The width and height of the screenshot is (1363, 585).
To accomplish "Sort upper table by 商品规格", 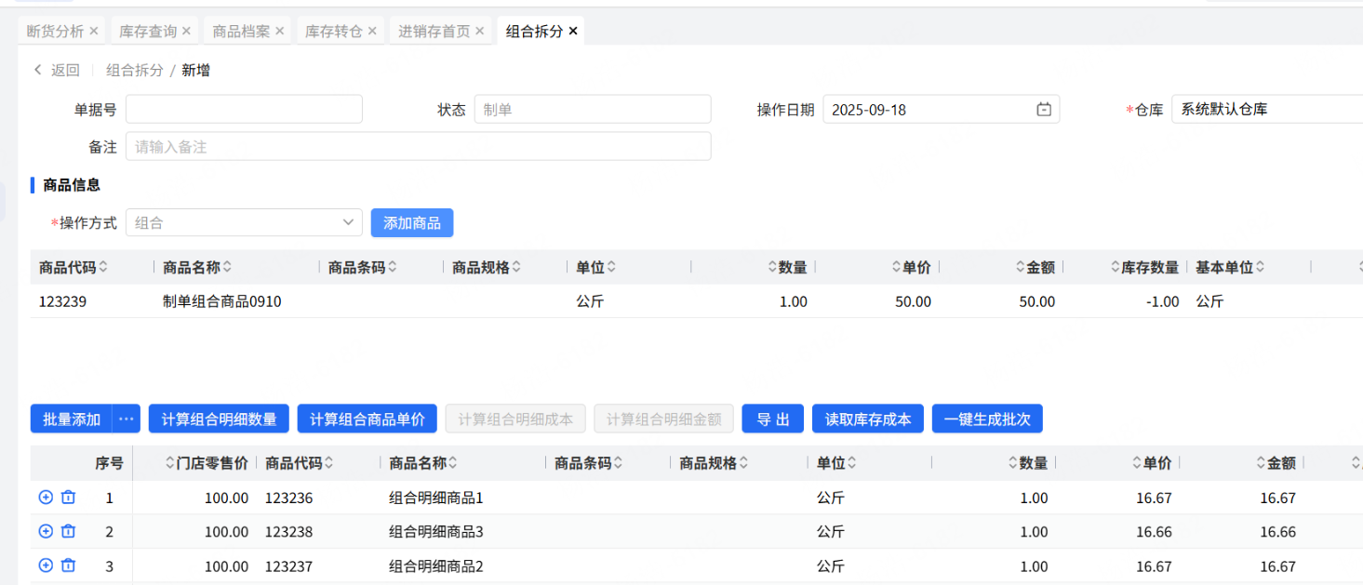I will [516, 267].
